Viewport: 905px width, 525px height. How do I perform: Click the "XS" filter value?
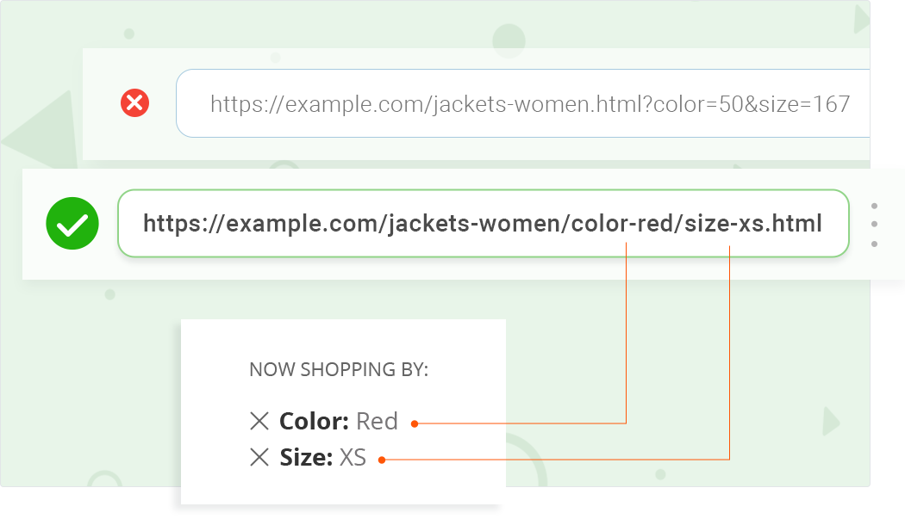pos(353,458)
